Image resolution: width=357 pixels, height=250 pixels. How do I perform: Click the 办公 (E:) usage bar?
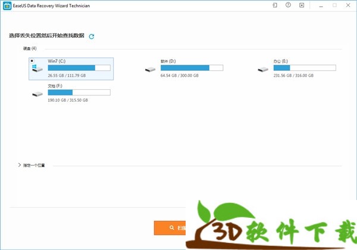(x=305, y=68)
